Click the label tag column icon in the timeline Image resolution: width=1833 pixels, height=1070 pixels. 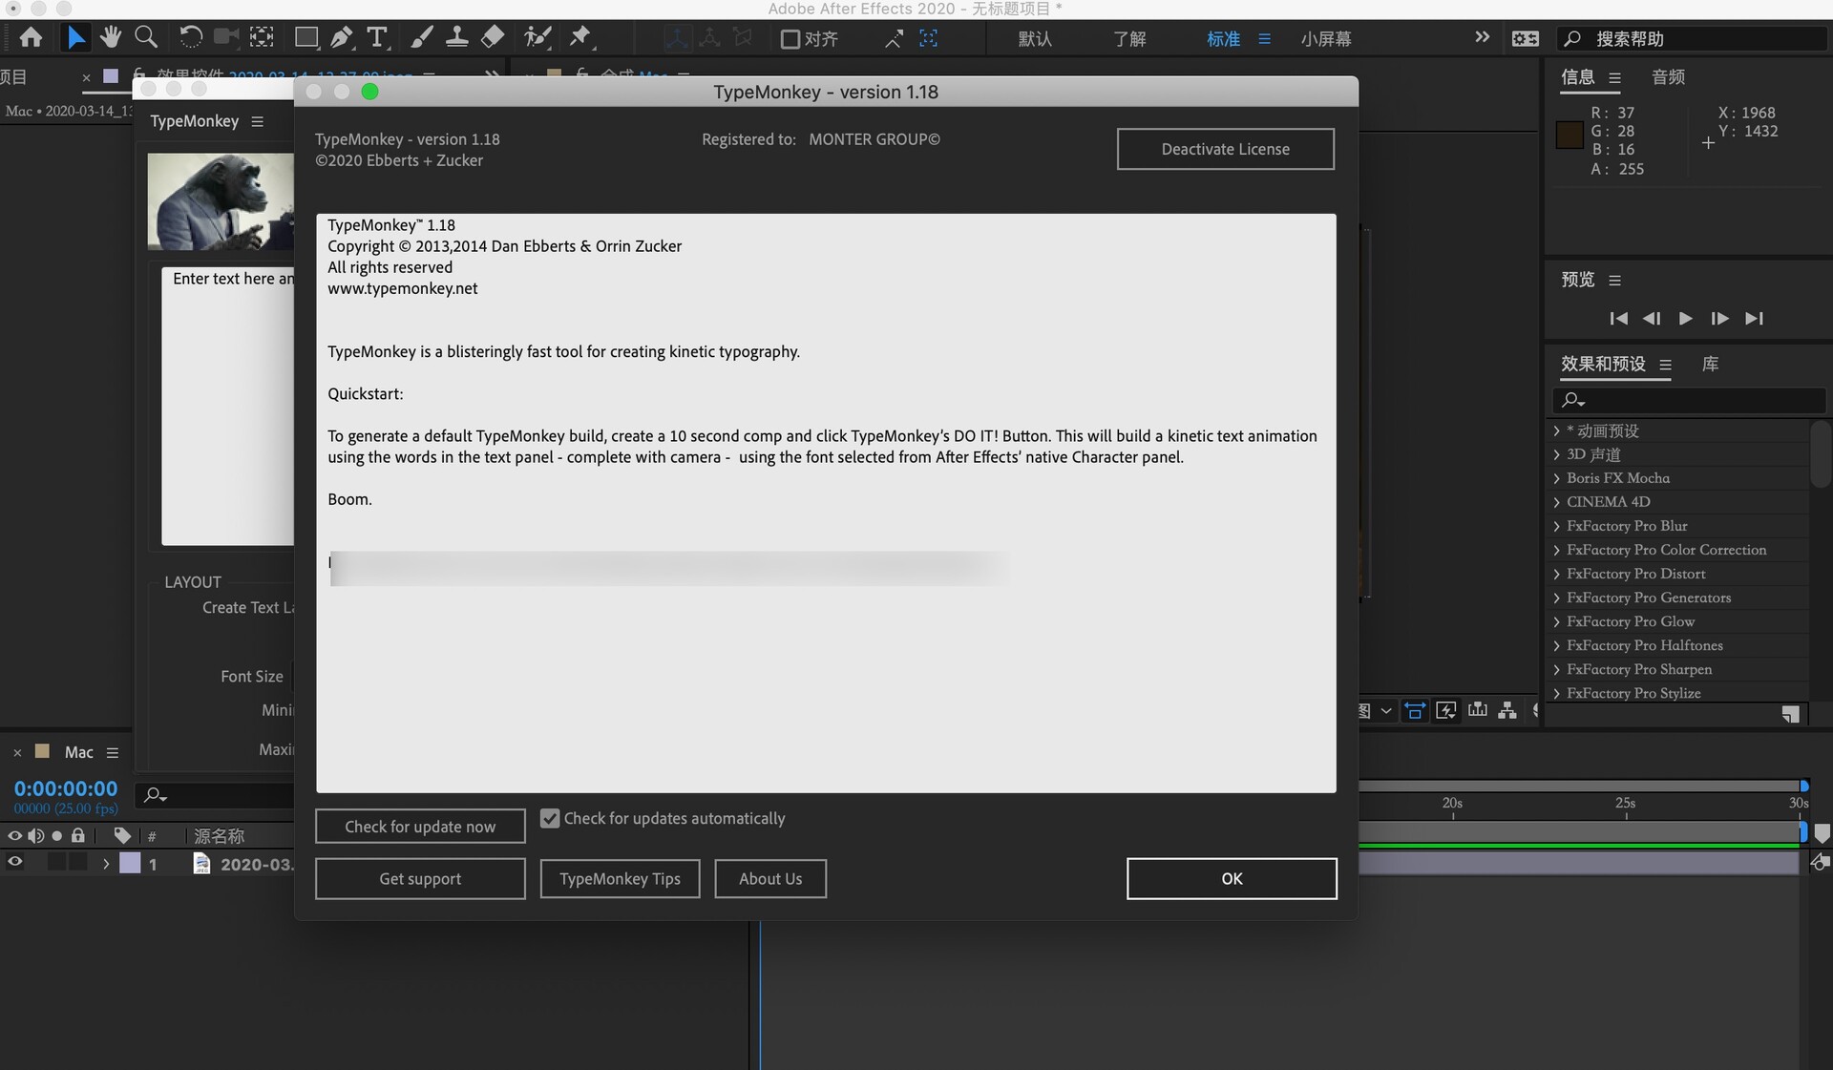pos(122,836)
